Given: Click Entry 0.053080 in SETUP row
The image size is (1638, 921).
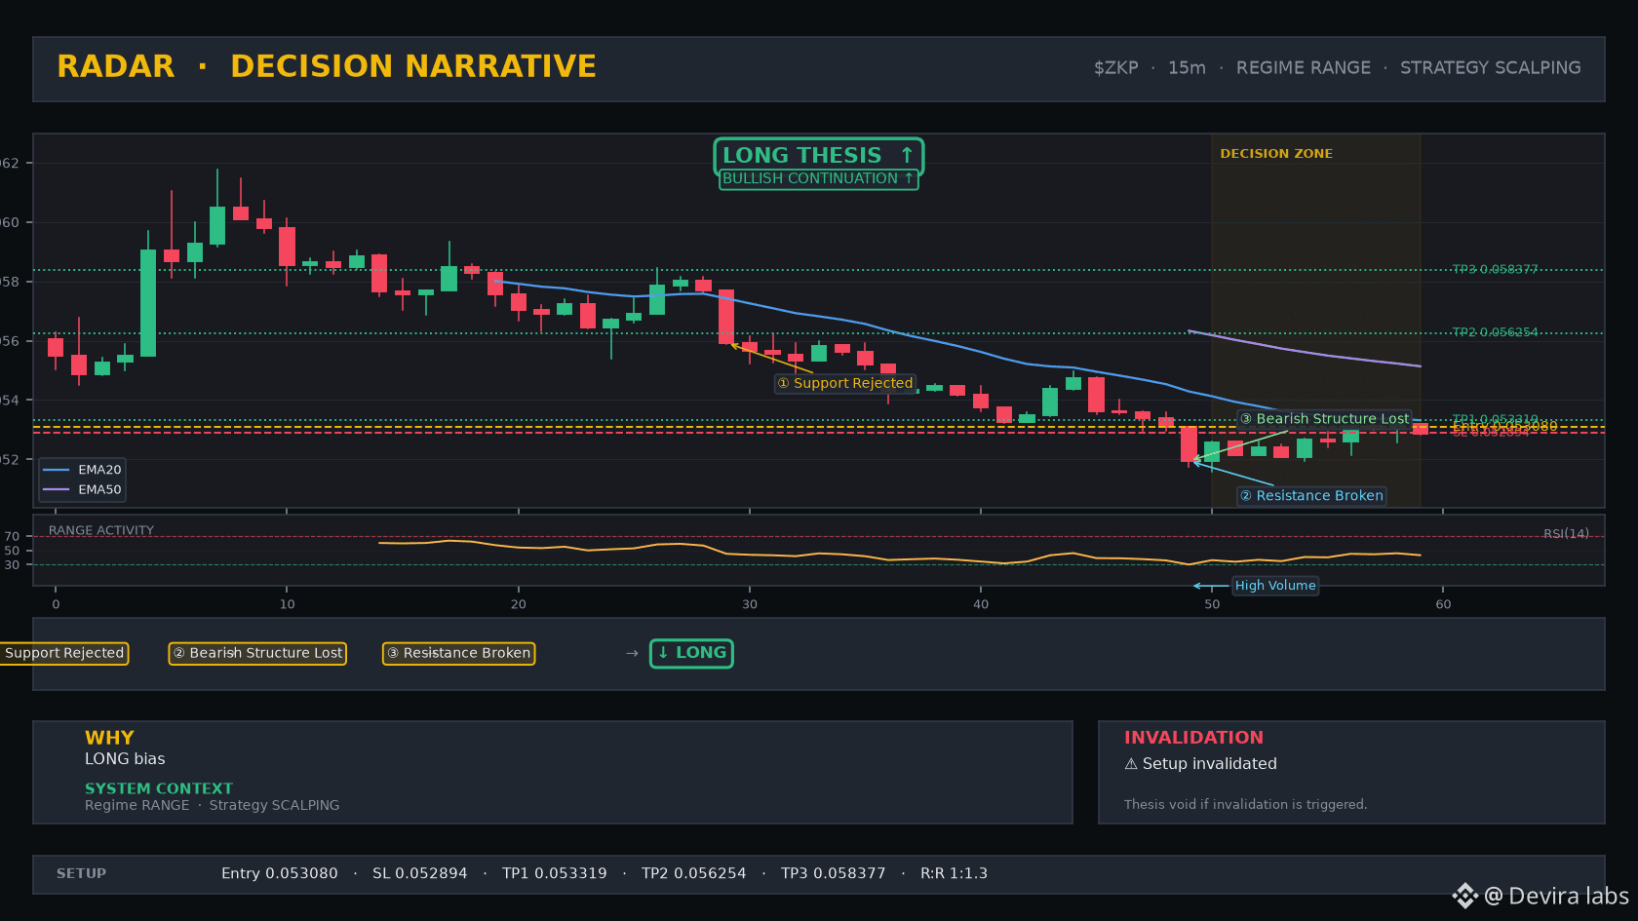Looking at the screenshot, I should click(x=280, y=874).
